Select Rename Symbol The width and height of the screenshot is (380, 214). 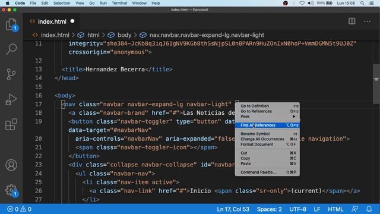267,134
